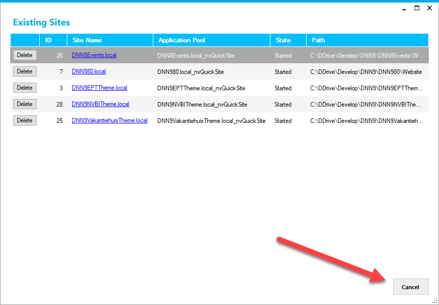Viewport: 439px width, 305px height.
Task: Select the ID cell 25
Action: click(x=53, y=120)
